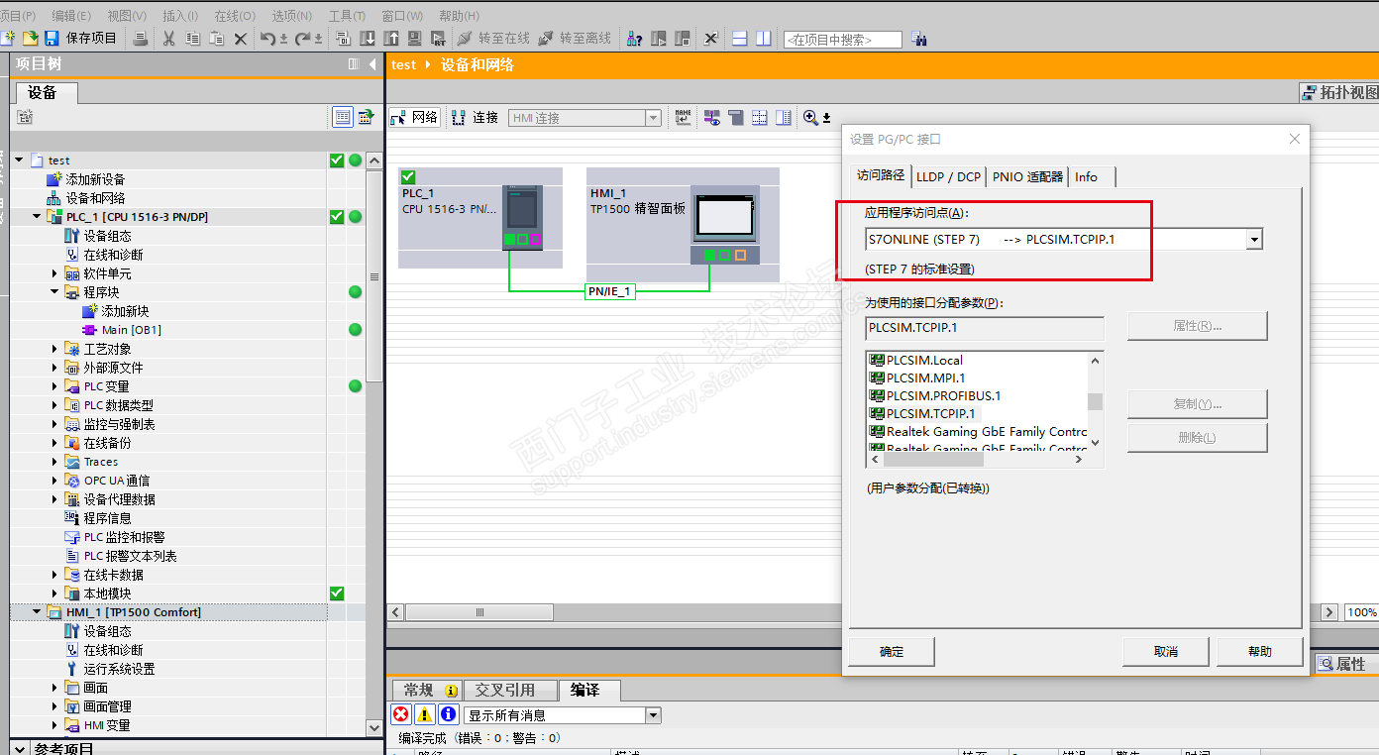Open the Tools (工具) menu
This screenshot has height=755, width=1379.
click(x=347, y=16)
